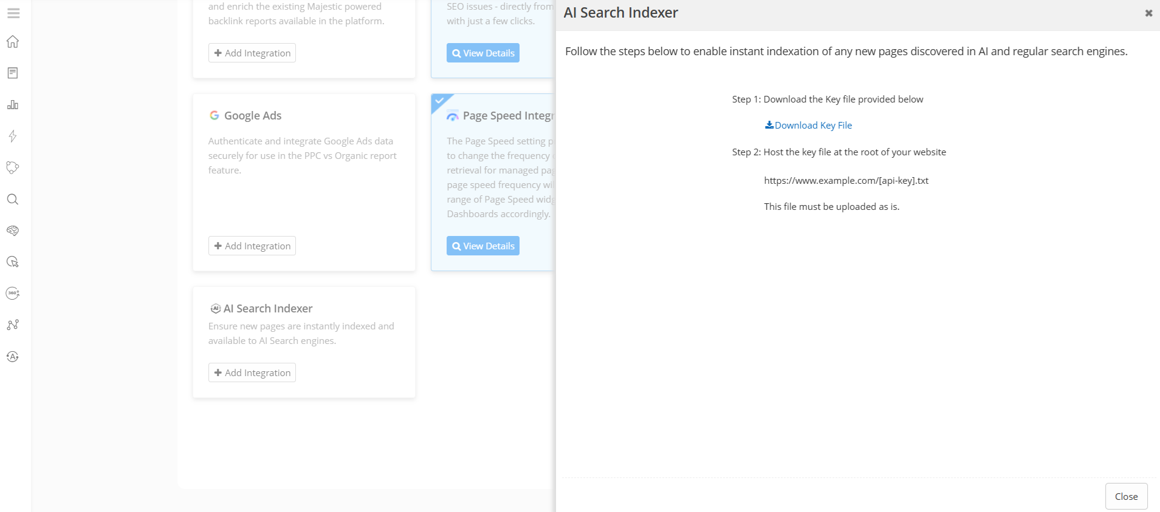The image size is (1160, 512).
Task: Dismiss the AI Search Indexer panel with X
Action: (1148, 13)
